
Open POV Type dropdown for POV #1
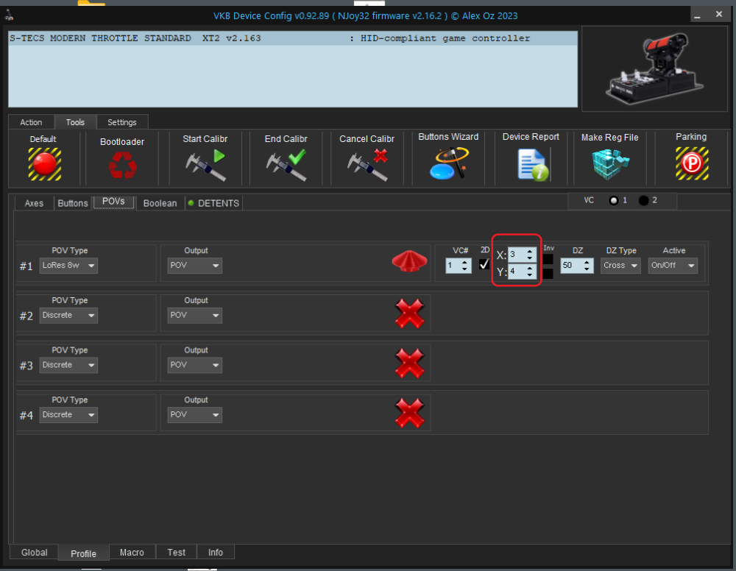click(x=68, y=266)
